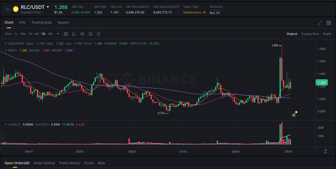Open the grid layout picker icon

point(329,23)
